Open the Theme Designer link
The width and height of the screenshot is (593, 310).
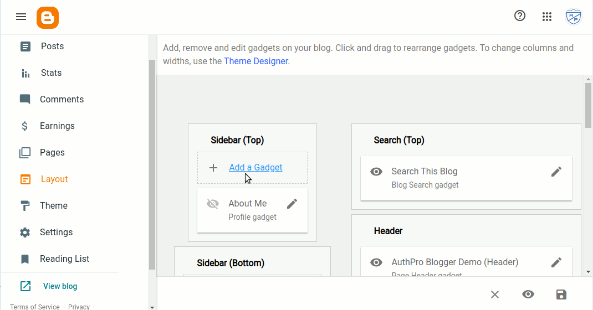255,61
